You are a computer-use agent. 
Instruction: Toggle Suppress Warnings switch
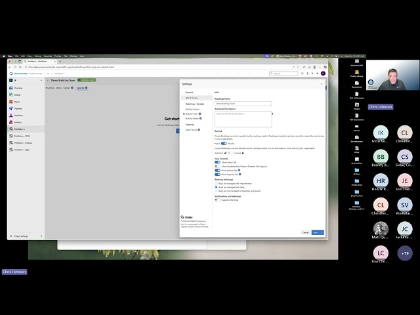click(217, 199)
